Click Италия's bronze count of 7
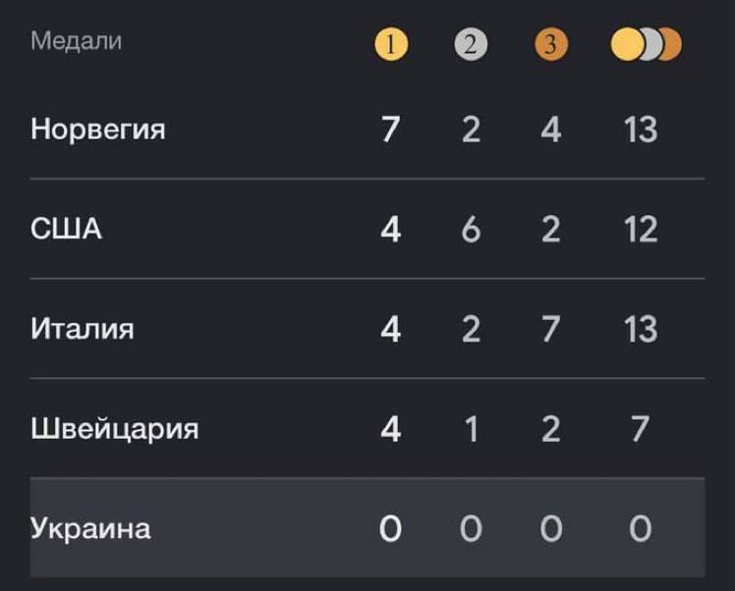This screenshot has height=591, width=735. (551, 328)
